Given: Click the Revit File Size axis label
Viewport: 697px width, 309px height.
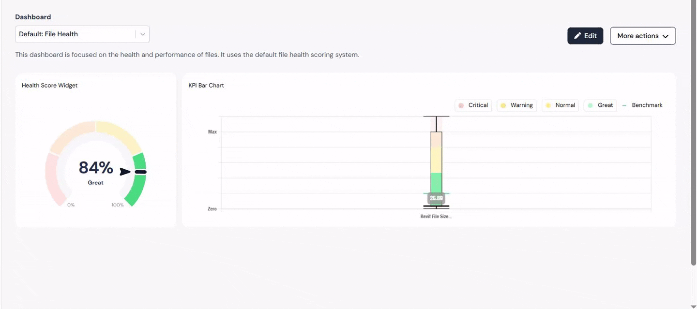Looking at the screenshot, I should click(436, 217).
